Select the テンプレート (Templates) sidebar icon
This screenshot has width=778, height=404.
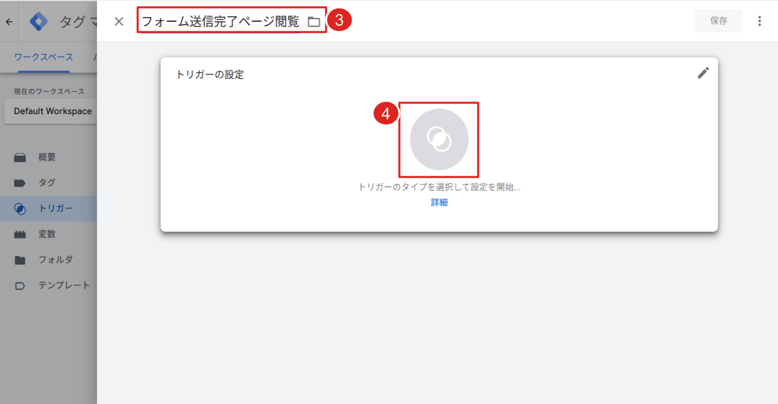pyautogui.click(x=20, y=285)
